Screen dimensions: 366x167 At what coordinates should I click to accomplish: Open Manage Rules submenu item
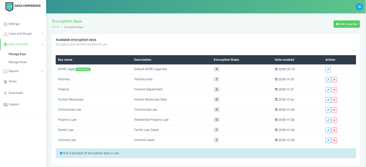(x=18, y=62)
